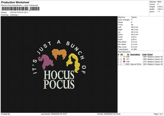The height and width of the screenshot is (116, 164).
Task: Click the 'St.' column header
Action: point(128,54)
